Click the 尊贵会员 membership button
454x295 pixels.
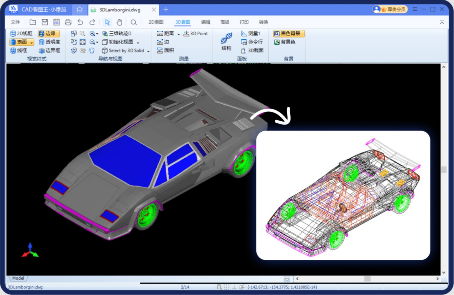pyautogui.click(x=390, y=9)
